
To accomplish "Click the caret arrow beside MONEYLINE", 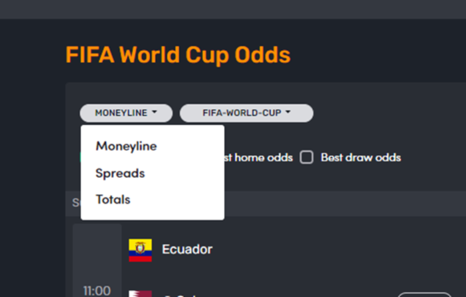I will [154, 112].
